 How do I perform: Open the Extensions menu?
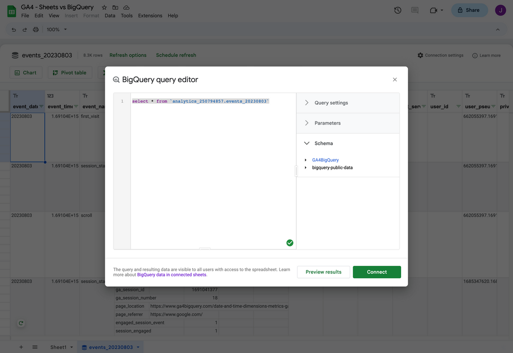pos(150,15)
